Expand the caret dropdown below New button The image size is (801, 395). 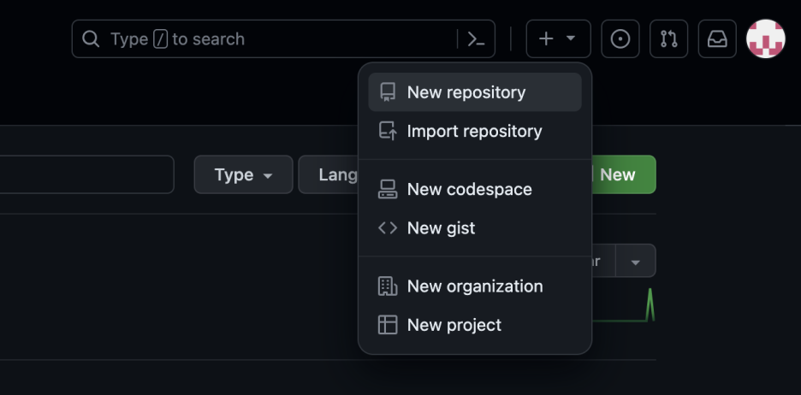pos(635,262)
